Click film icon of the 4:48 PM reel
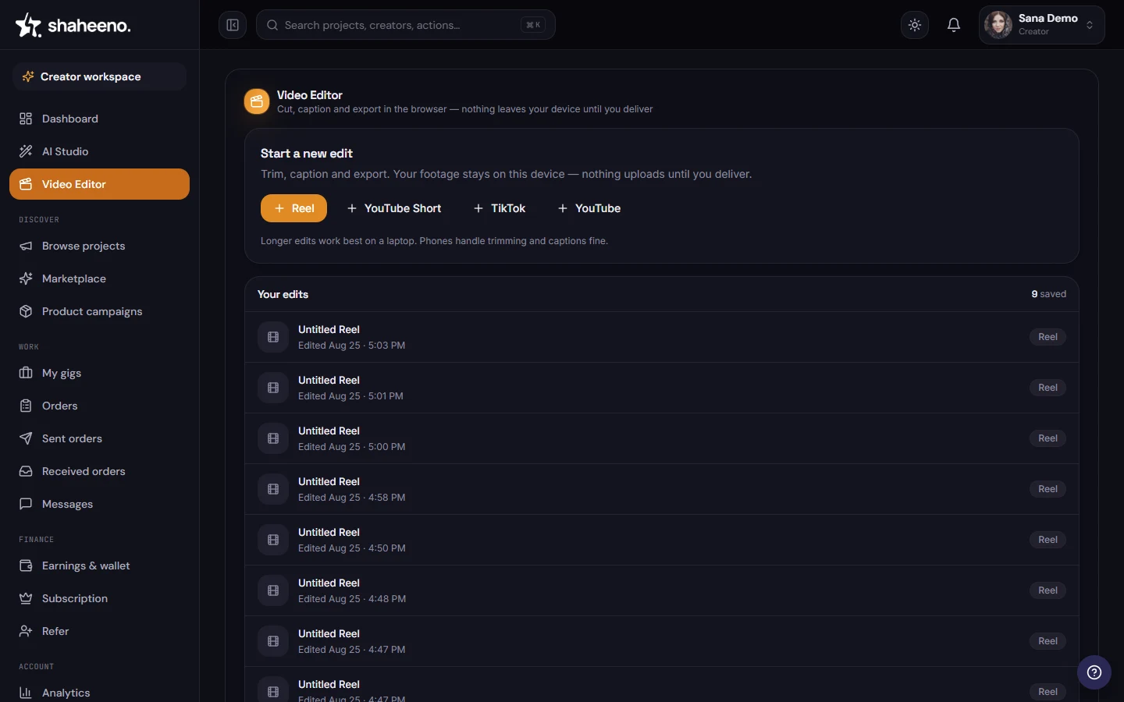Screen dimensions: 1124x702 click(273, 590)
